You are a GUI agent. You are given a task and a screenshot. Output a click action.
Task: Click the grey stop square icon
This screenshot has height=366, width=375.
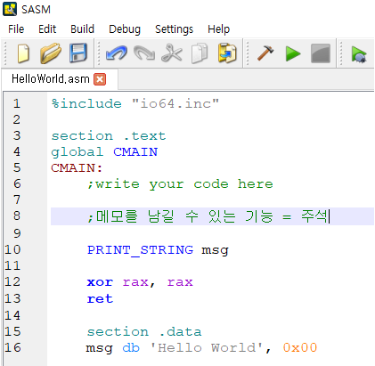[321, 53]
